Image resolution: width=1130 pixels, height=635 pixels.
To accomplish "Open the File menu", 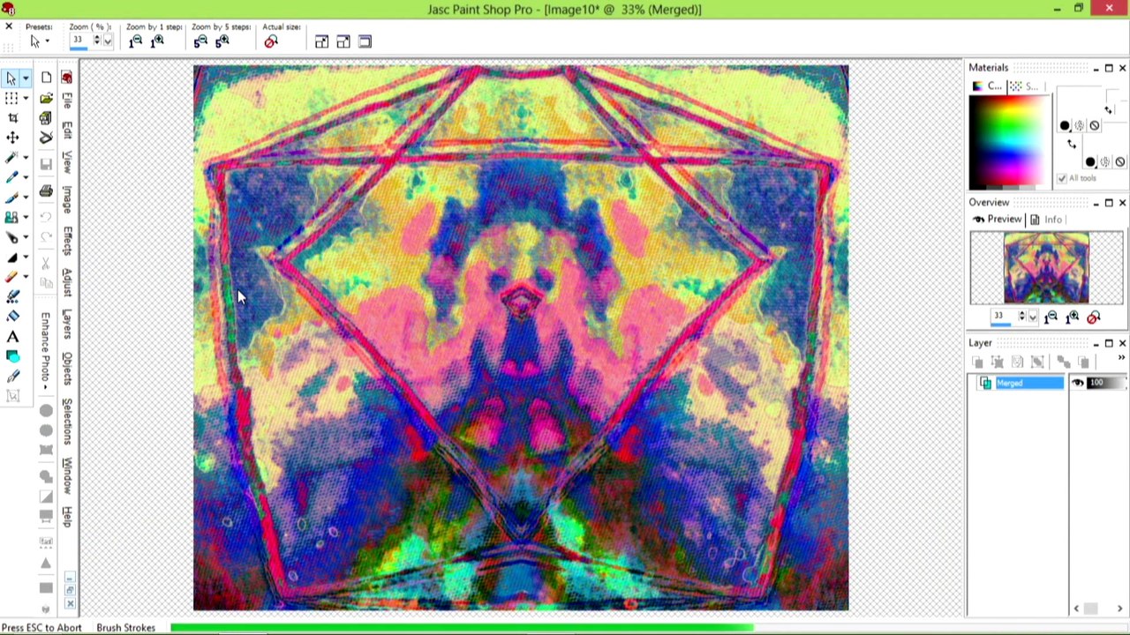I will [x=67, y=100].
